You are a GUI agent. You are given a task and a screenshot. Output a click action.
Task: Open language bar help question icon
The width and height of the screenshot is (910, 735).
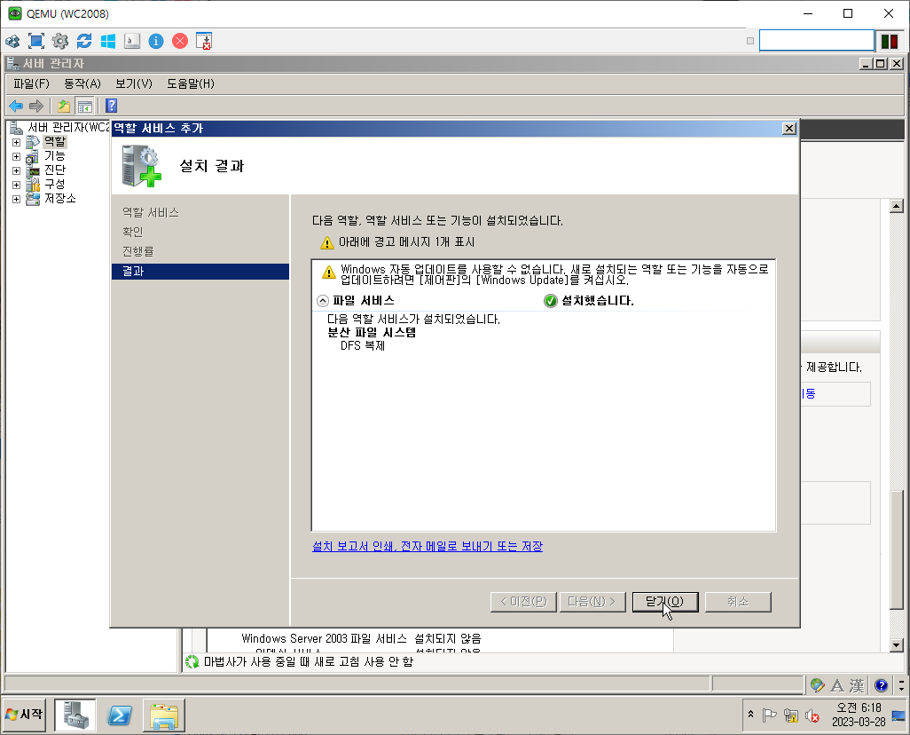[x=881, y=685]
